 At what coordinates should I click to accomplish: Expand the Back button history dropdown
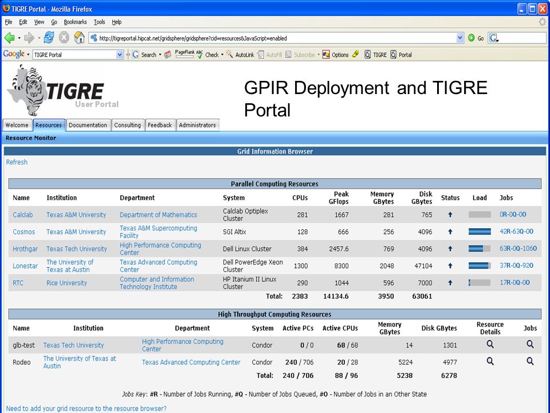click(19, 38)
